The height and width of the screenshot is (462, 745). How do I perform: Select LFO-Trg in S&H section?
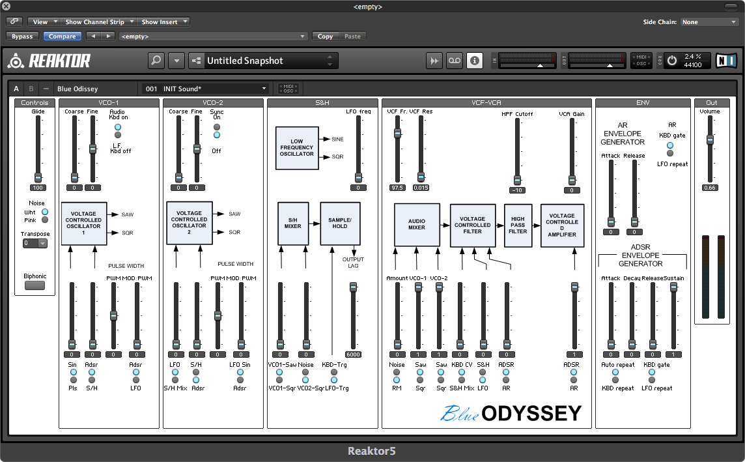334,380
